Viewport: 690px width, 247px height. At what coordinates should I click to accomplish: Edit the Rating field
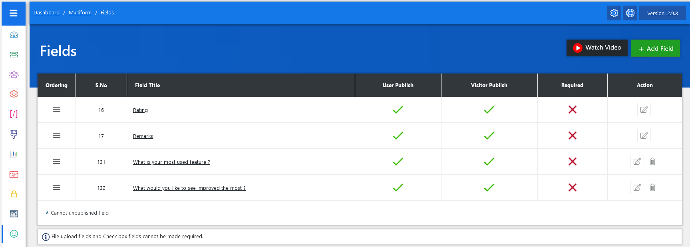[644, 110]
